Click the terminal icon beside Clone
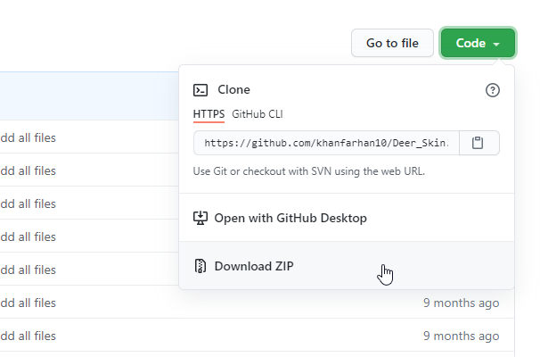The width and height of the screenshot is (540, 357). pyautogui.click(x=200, y=90)
